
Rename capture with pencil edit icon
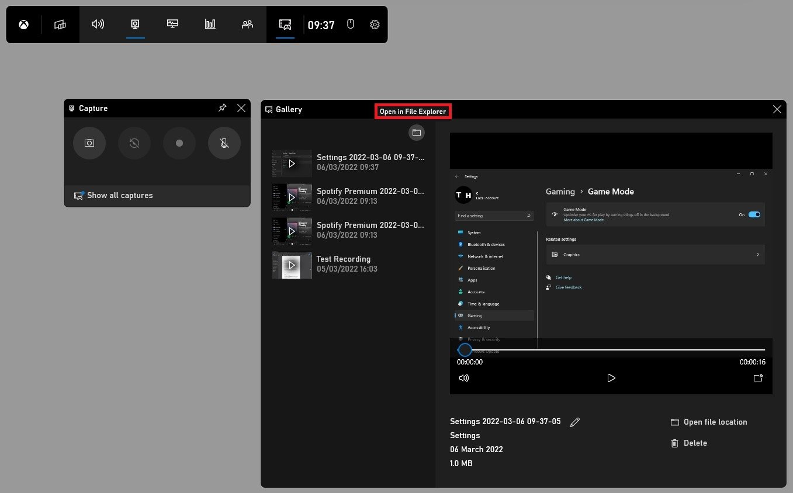(575, 422)
